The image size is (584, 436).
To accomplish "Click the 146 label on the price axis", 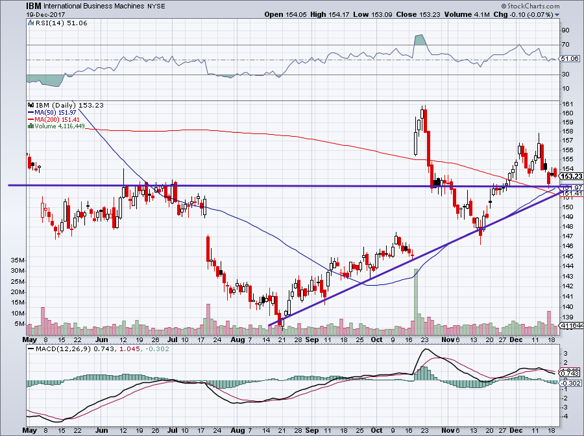I will click(x=568, y=246).
